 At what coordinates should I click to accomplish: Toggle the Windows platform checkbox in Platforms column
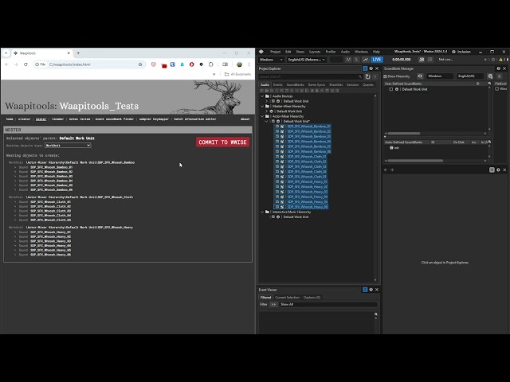(x=498, y=89)
